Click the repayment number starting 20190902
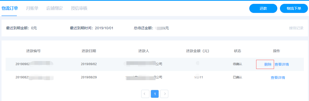The width and height of the screenshot is (309, 101). click(x=34, y=64)
